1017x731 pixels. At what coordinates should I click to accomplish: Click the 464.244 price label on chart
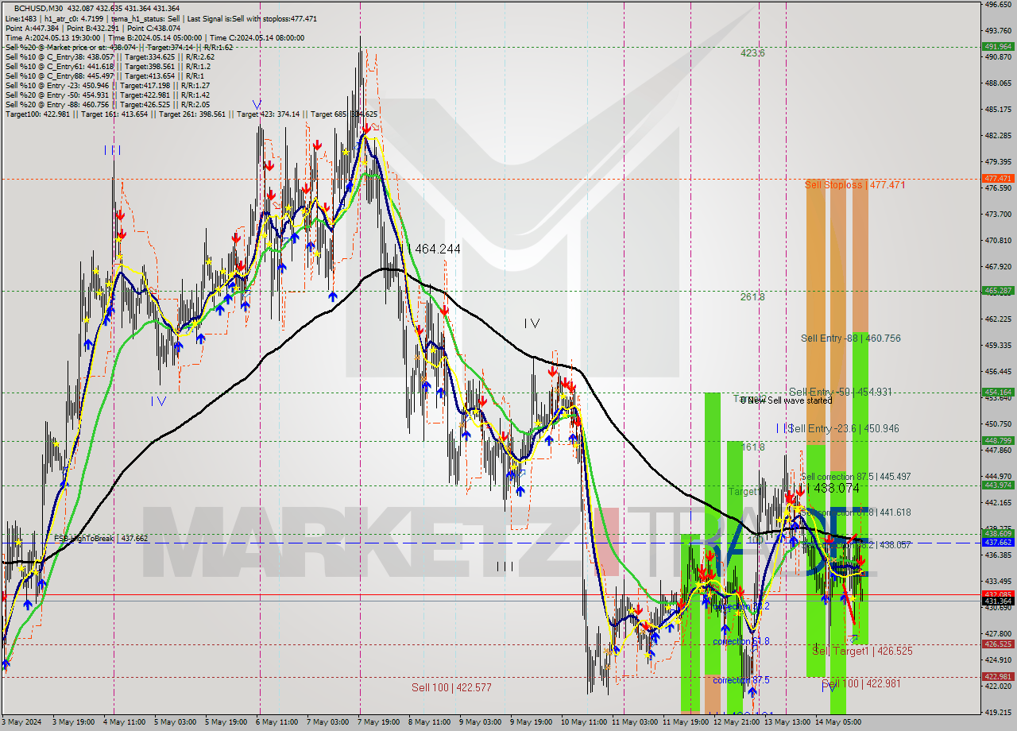tap(438, 249)
